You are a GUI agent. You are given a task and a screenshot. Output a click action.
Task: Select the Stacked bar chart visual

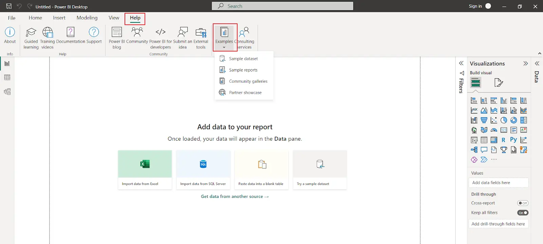pos(474,101)
